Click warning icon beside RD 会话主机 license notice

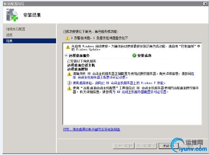coord(69,74)
